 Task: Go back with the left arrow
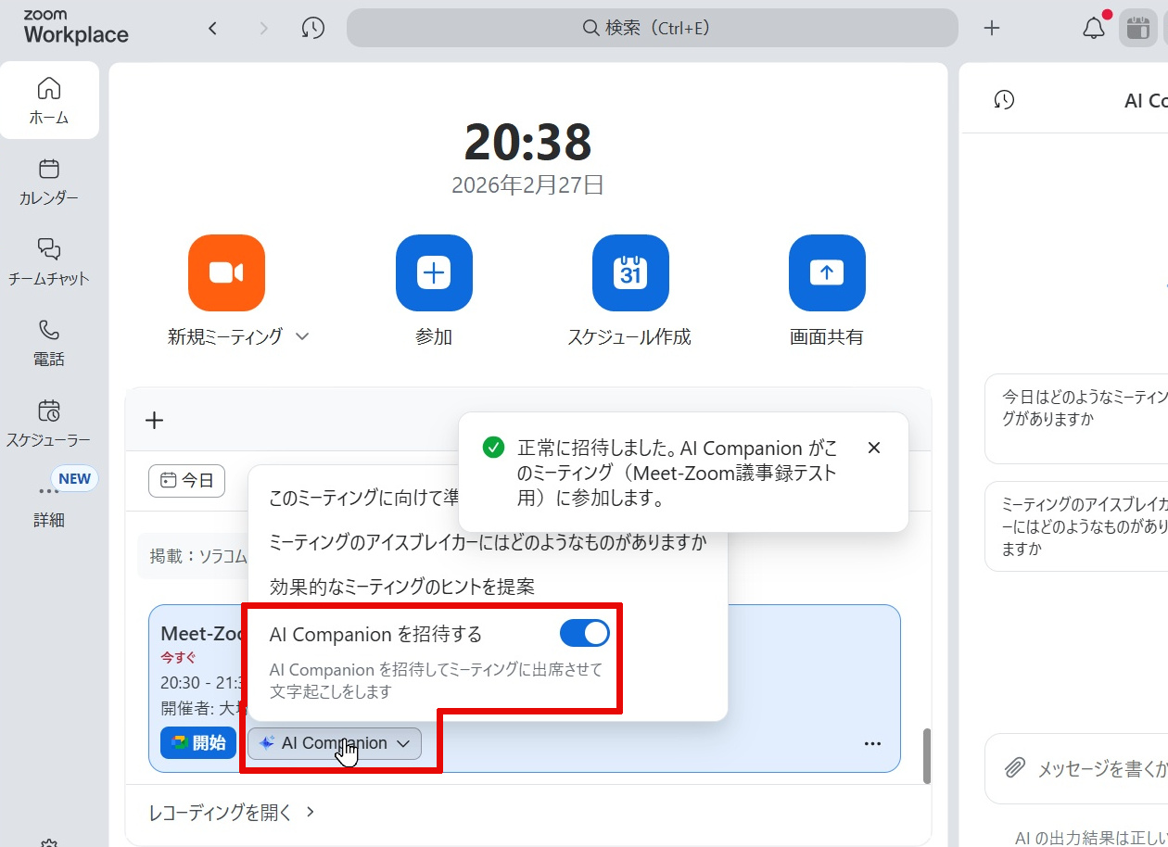[x=213, y=29]
